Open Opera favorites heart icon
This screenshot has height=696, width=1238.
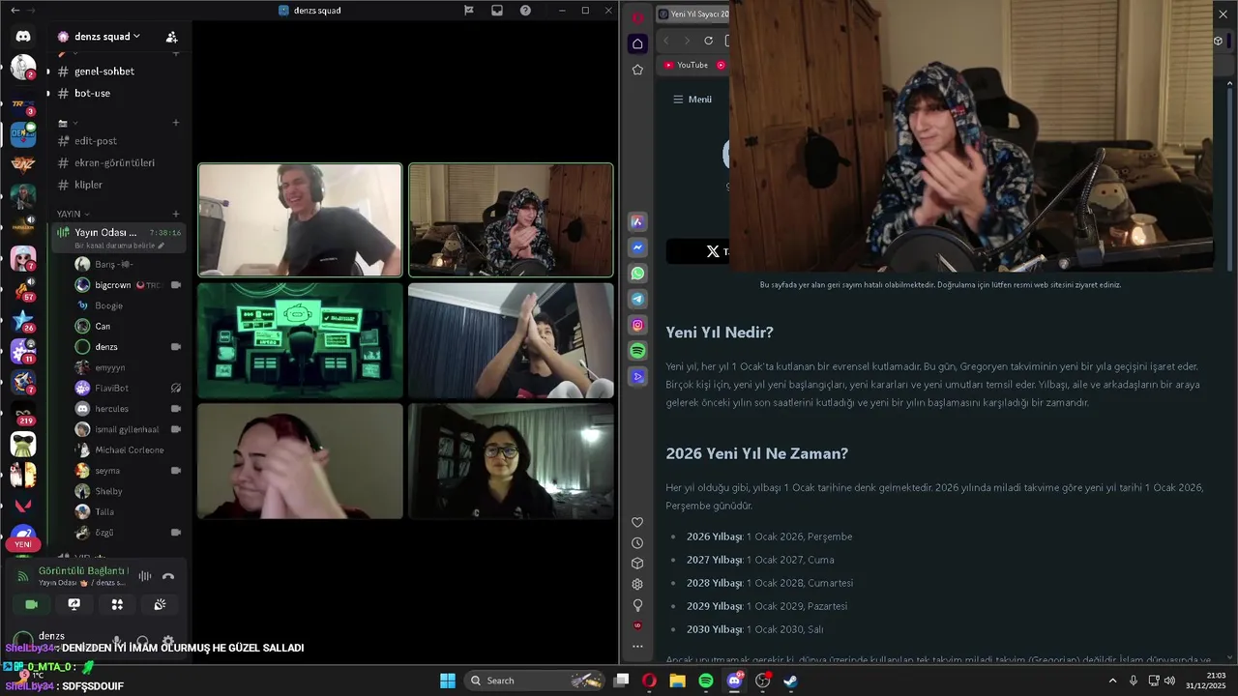(x=637, y=522)
